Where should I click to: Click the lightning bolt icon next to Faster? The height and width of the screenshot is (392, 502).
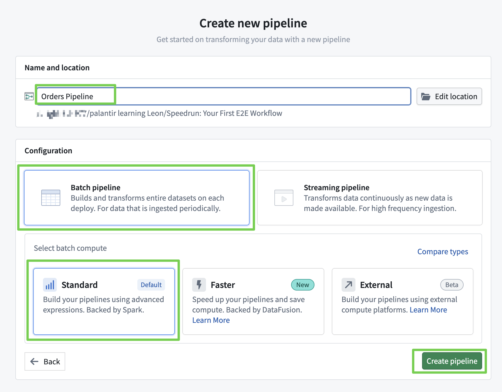(x=199, y=285)
